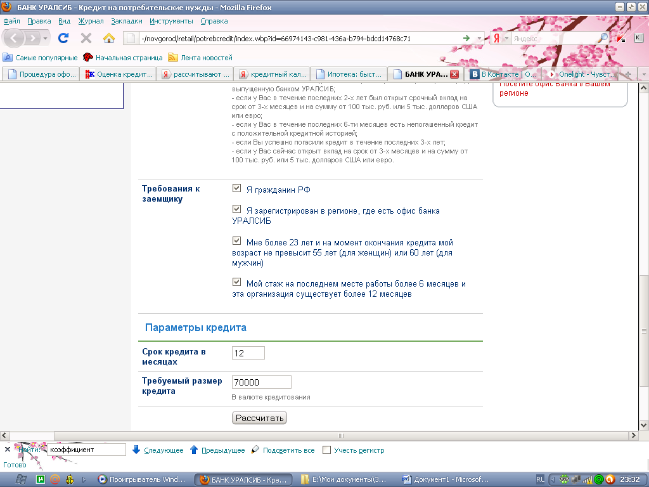649x487 pixels.
Task: Go back with the browser back arrow
Action: (14, 38)
